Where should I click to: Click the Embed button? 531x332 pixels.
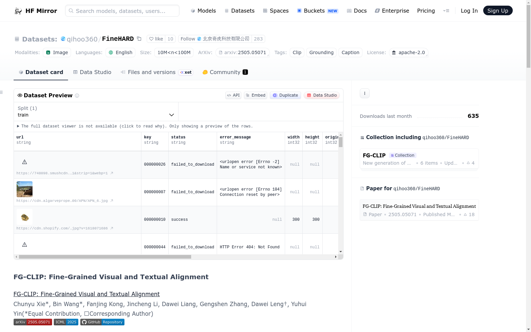[x=256, y=95]
